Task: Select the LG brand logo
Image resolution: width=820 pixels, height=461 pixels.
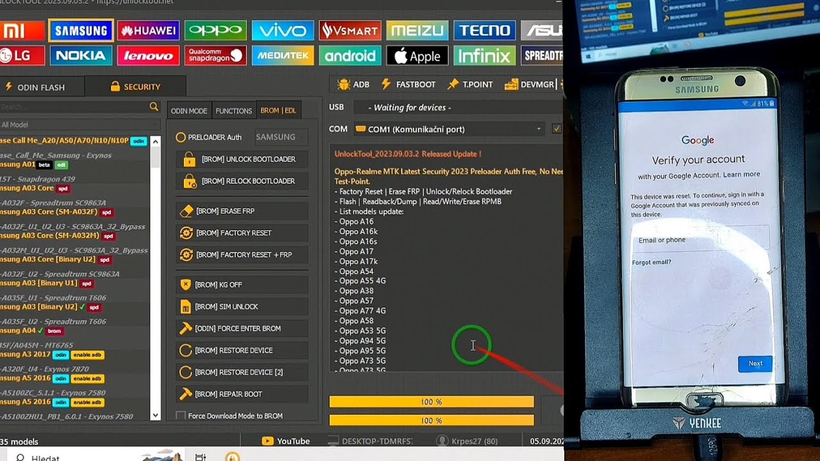Action: click(x=22, y=56)
